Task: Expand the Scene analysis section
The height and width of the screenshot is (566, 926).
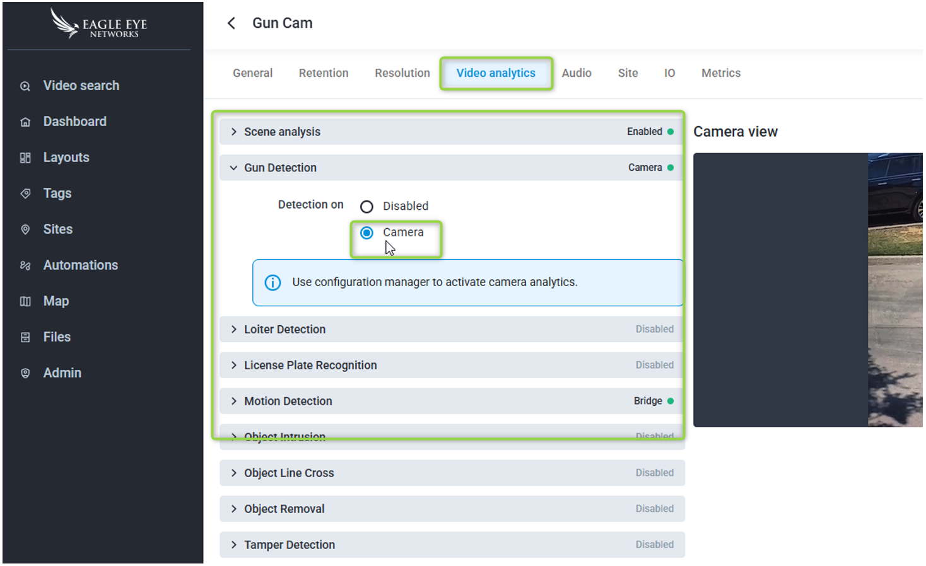Action: pos(234,132)
